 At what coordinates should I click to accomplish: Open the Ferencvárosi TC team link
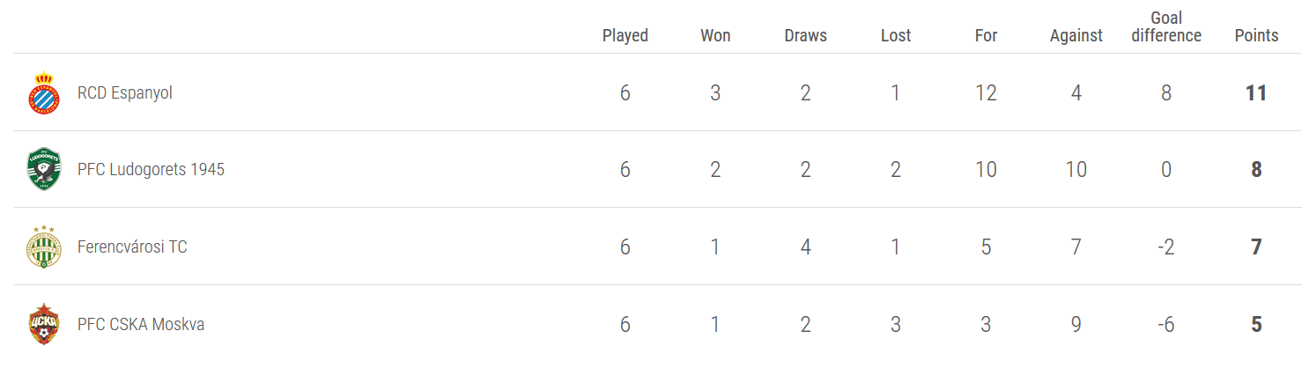[132, 247]
